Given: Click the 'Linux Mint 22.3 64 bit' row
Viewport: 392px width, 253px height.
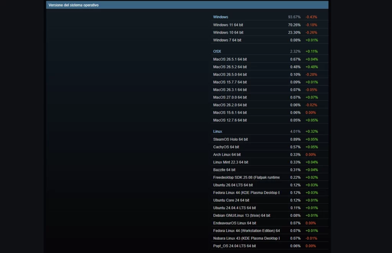Looking at the screenshot, I should (269, 162).
